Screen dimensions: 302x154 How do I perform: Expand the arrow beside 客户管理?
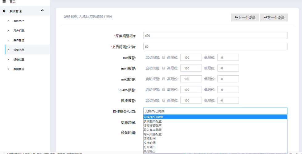click(x=8, y=40)
